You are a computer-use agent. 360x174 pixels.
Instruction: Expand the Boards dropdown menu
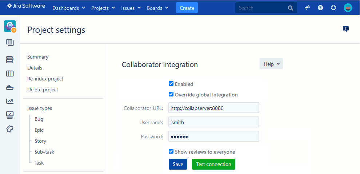point(157,8)
